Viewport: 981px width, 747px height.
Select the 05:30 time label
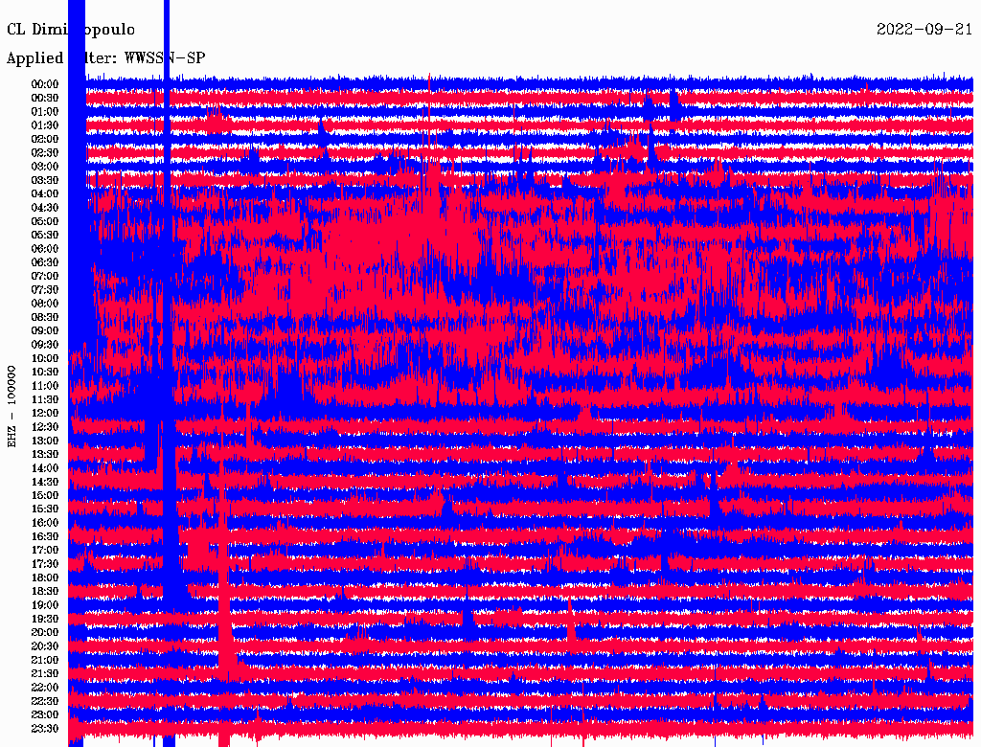(x=45, y=235)
